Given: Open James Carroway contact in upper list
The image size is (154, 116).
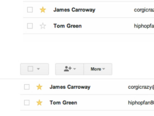Looking at the screenshot, I should click(74, 10).
